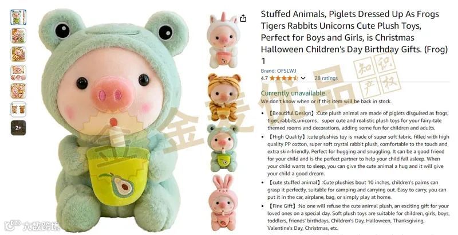Click the star rating icons
The height and width of the screenshot is (235, 458).
point(283,78)
